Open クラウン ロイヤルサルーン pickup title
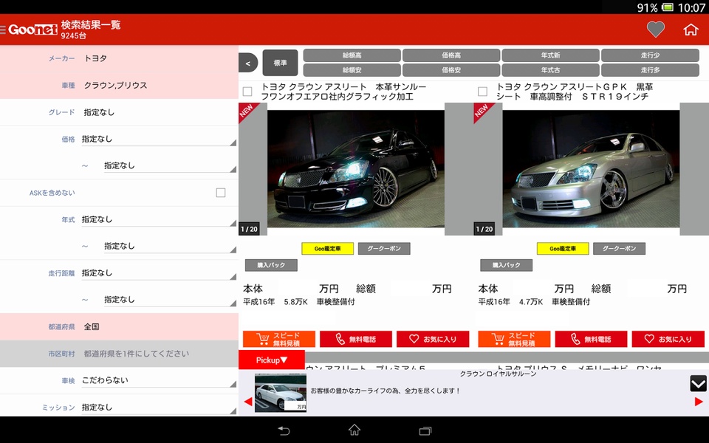Image resolution: width=709 pixels, height=443 pixels. 498,374
